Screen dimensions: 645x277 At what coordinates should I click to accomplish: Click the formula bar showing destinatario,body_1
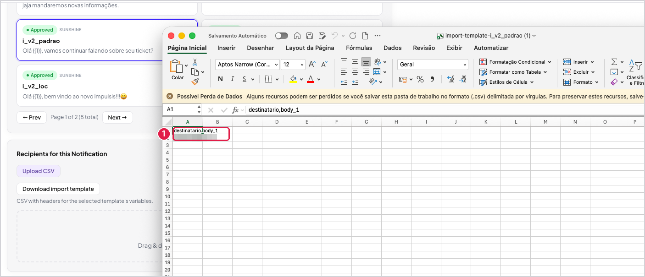(444, 110)
